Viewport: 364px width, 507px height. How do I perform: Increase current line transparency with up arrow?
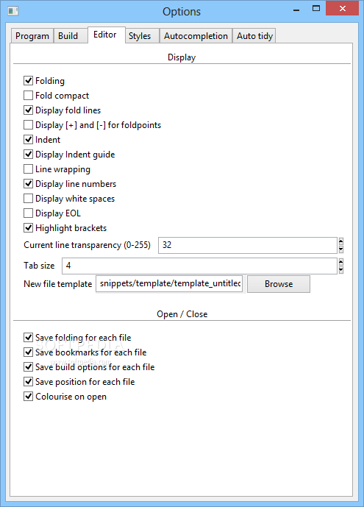(x=341, y=241)
